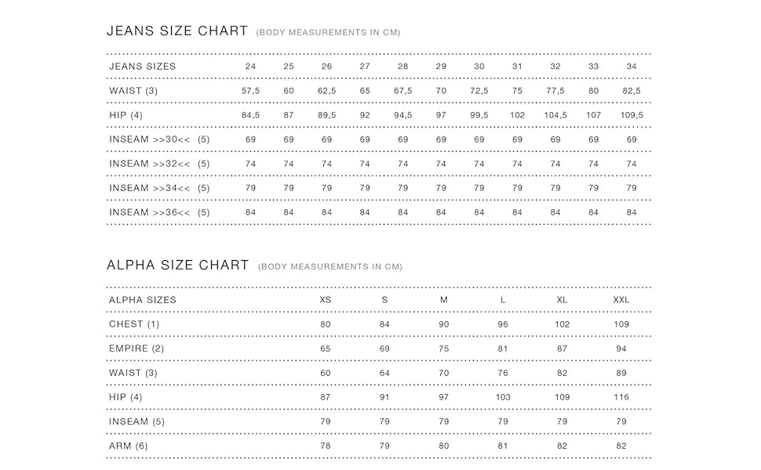
Task: Click the ALPHA SIZES row label
Action: [x=143, y=300]
